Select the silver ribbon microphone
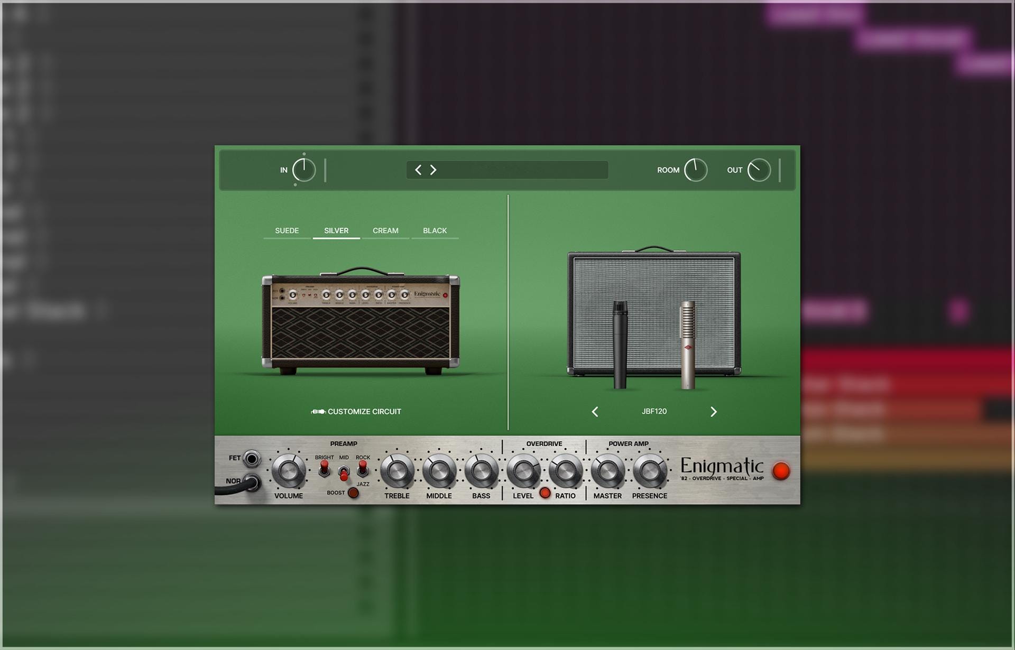1015x650 pixels. [x=688, y=345]
